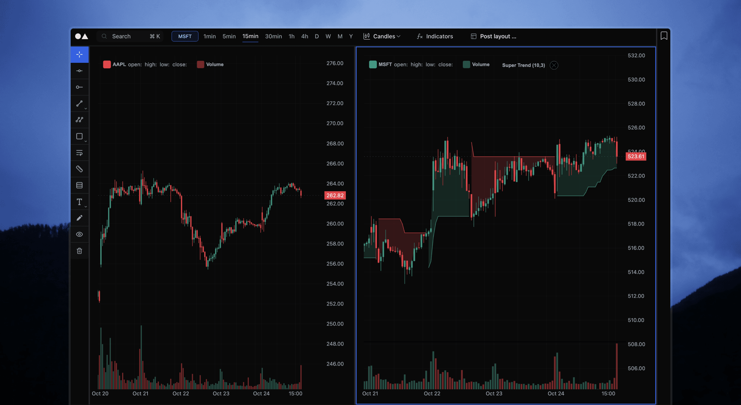Select the Daily timeframe tab
This screenshot has height=405, width=741.
pyautogui.click(x=317, y=36)
